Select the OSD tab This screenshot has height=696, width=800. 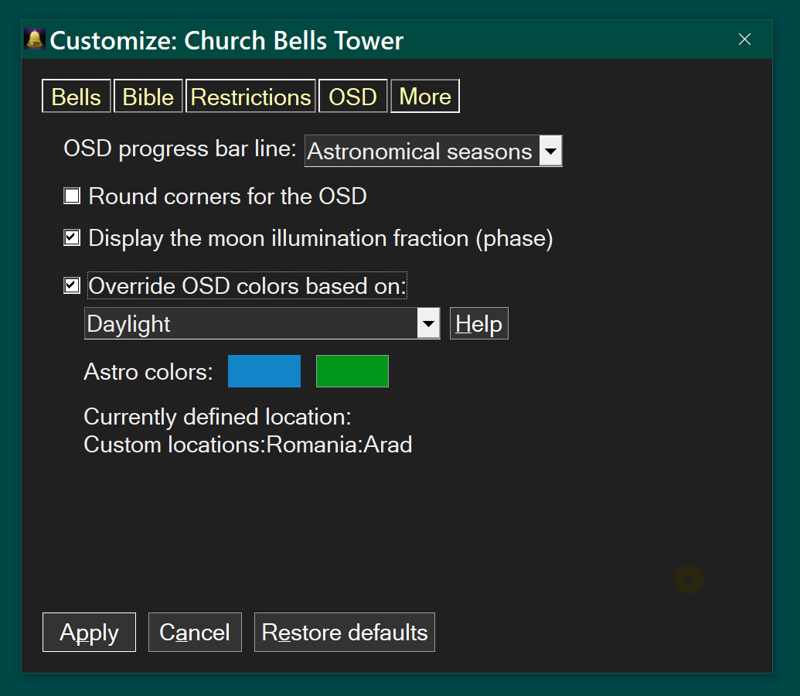tap(352, 97)
